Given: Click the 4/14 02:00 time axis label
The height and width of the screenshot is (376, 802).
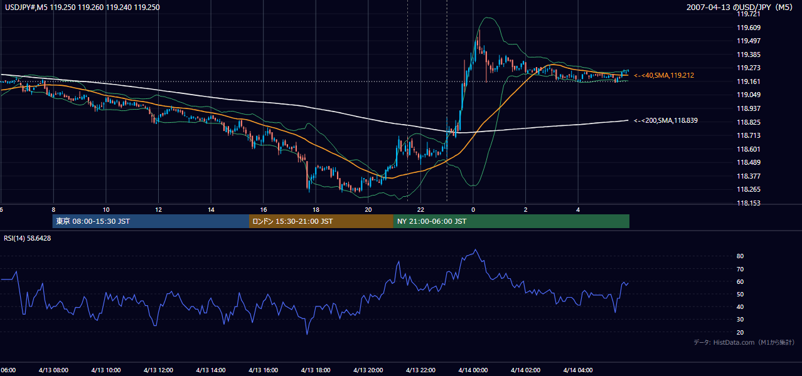Looking at the screenshot, I should (x=526, y=370).
